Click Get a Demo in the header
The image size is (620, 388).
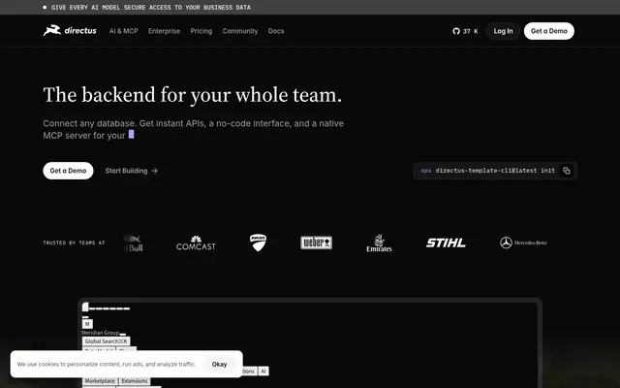tap(549, 31)
